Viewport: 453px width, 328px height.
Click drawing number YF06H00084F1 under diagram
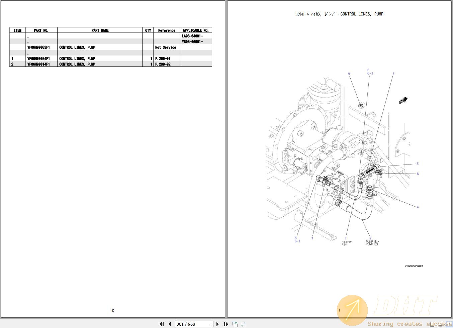(x=414, y=266)
